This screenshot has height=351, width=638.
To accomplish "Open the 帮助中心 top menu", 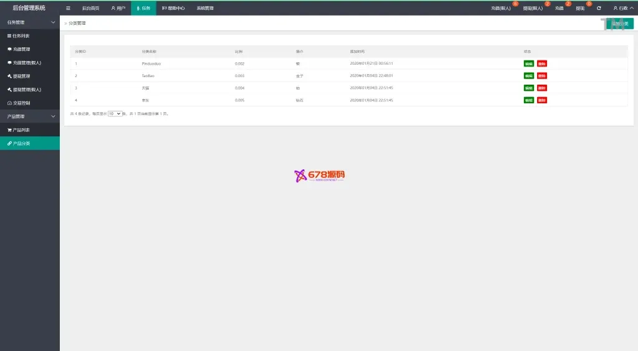I will [173, 8].
